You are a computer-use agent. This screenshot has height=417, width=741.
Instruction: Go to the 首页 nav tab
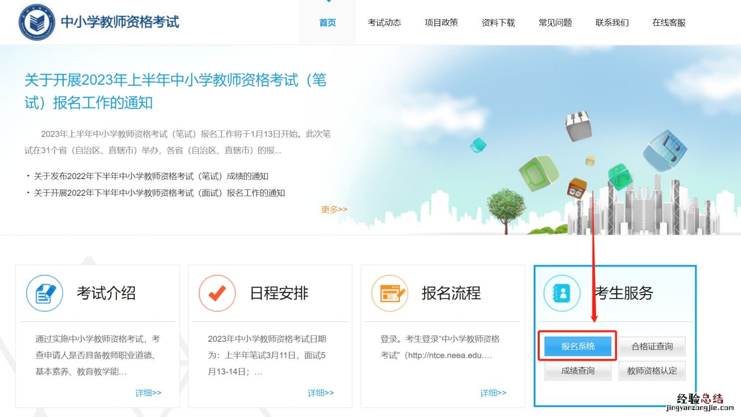[x=327, y=23]
